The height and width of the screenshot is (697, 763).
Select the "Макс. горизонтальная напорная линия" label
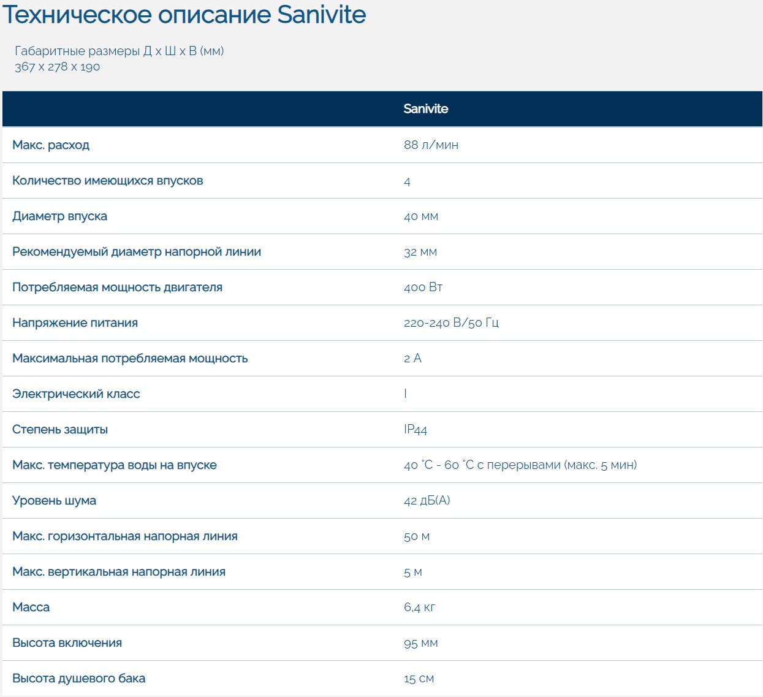point(124,536)
